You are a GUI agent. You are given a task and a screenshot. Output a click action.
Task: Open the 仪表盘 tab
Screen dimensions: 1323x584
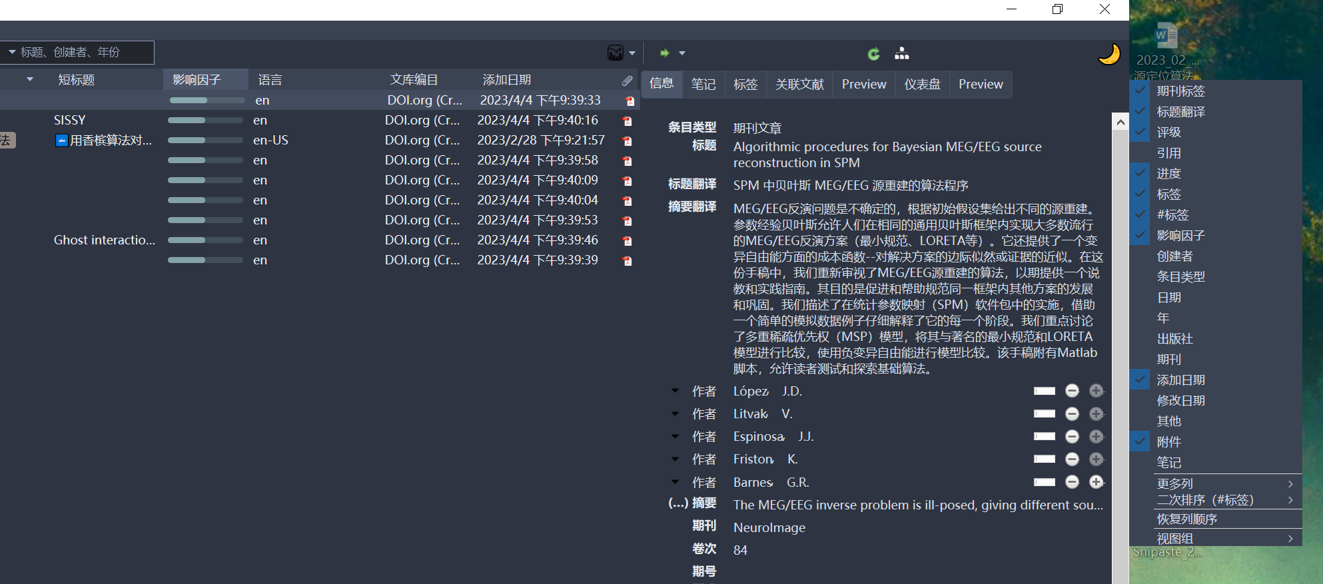pos(922,85)
